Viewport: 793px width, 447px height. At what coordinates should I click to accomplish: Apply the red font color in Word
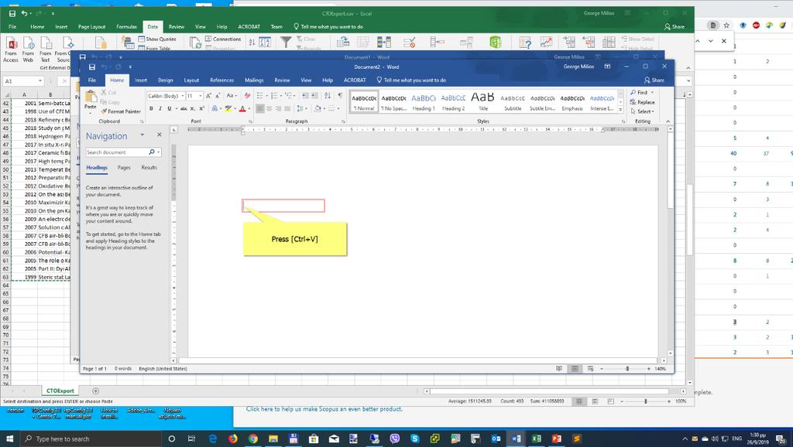pyautogui.click(x=242, y=108)
